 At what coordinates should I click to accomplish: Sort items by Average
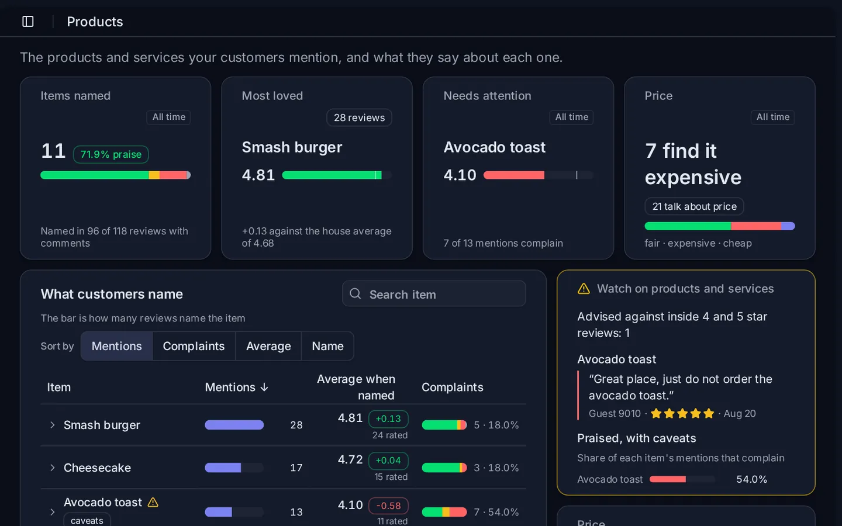click(x=268, y=346)
